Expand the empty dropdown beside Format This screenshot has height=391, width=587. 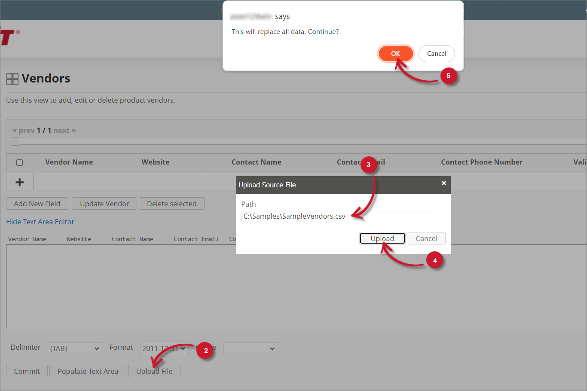pos(251,348)
